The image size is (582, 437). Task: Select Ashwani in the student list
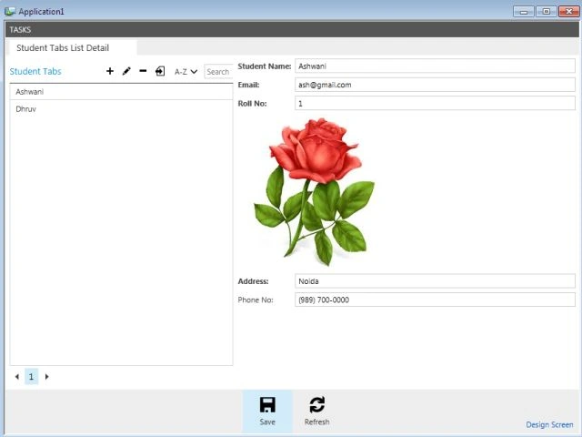coord(121,92)
